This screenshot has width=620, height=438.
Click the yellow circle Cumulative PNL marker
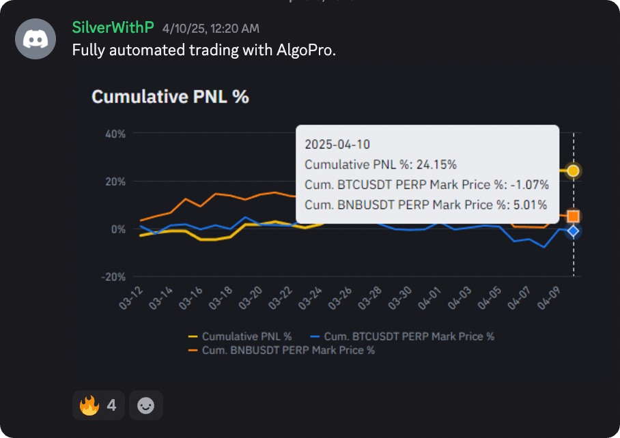[574, 171]
